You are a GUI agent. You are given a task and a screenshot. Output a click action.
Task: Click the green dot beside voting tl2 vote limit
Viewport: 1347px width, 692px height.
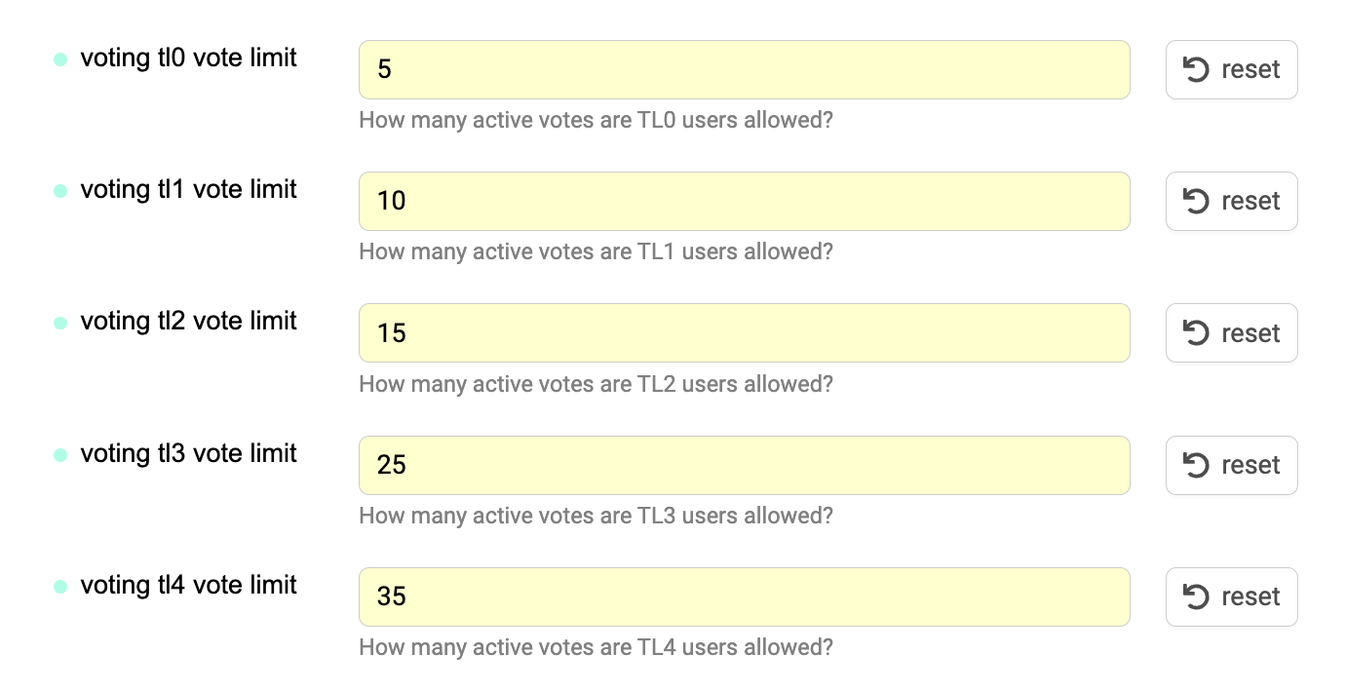coord(60,323)
